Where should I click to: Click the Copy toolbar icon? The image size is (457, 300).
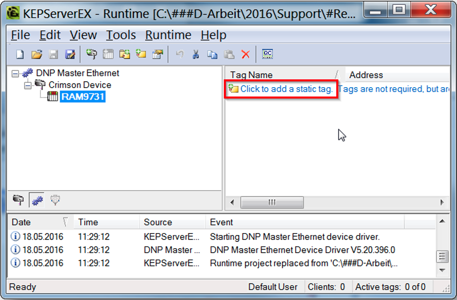(212, 54)
